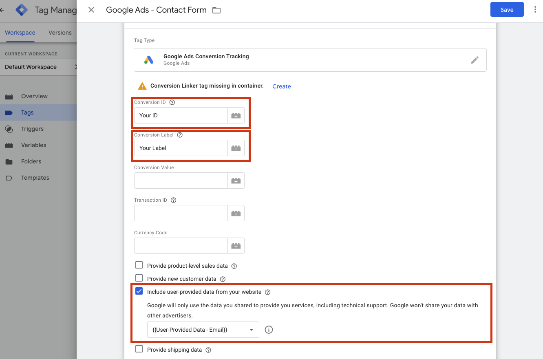Screen dimensions: 543x359
Task: Click the Triggers icon in sidebar
Action: tap(9, 129)
